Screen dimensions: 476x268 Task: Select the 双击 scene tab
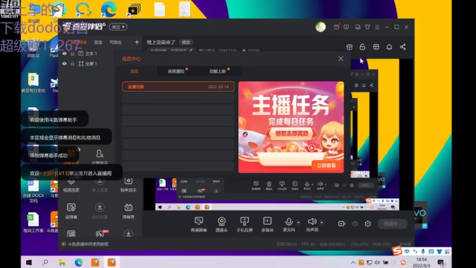point(98,42)
